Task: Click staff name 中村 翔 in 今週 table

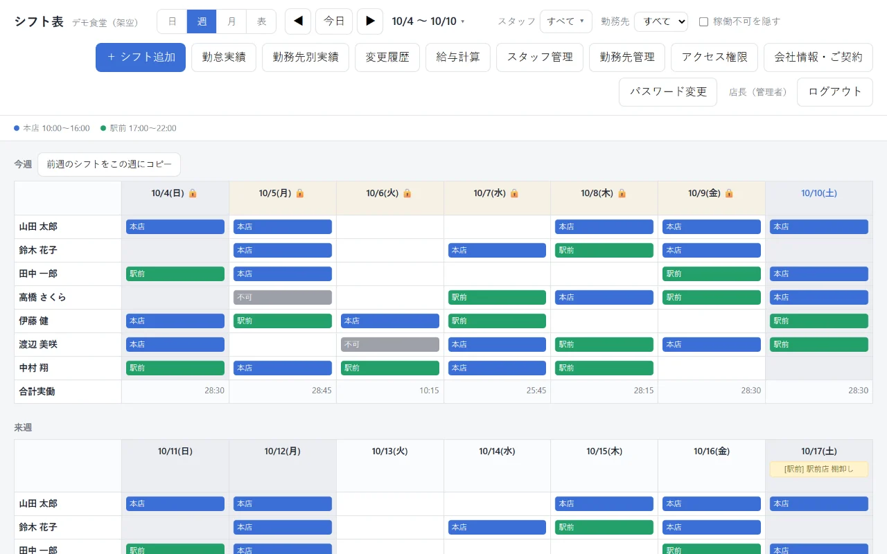Action: click(x=34, y=368)
